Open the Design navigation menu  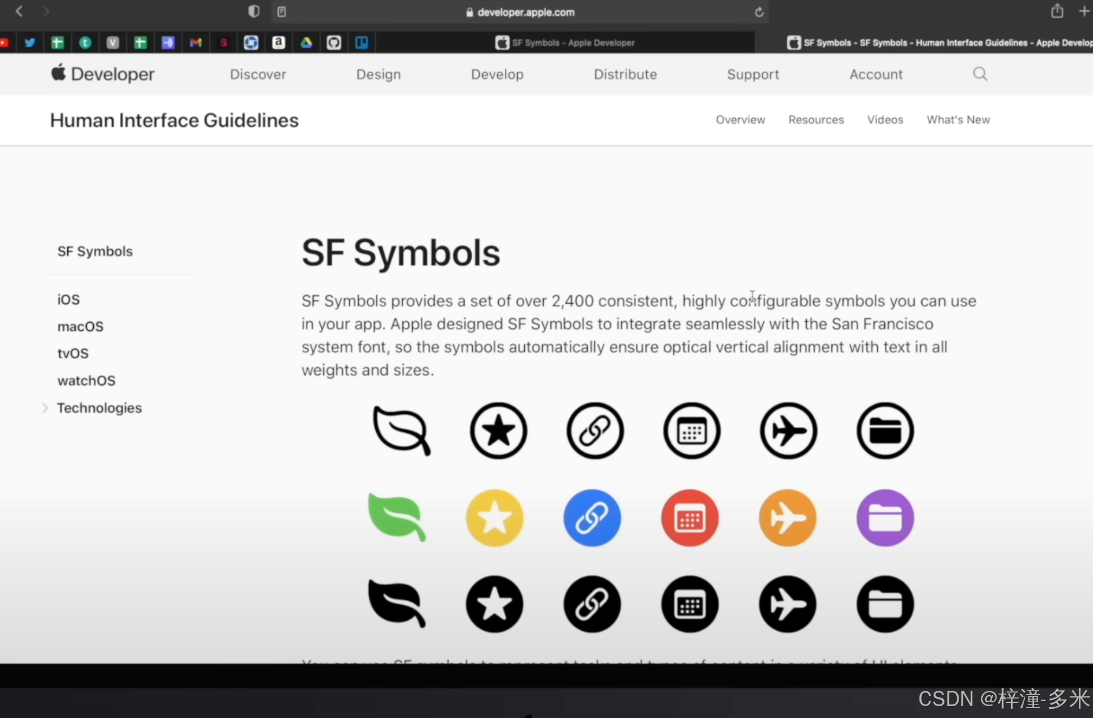pos(378,74)
